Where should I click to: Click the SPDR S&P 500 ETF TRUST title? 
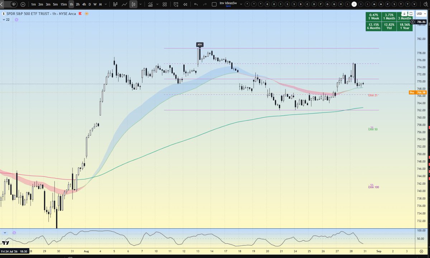click(x=28, y=14)
